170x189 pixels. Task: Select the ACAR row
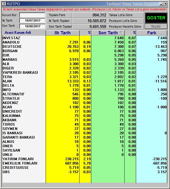85,107
